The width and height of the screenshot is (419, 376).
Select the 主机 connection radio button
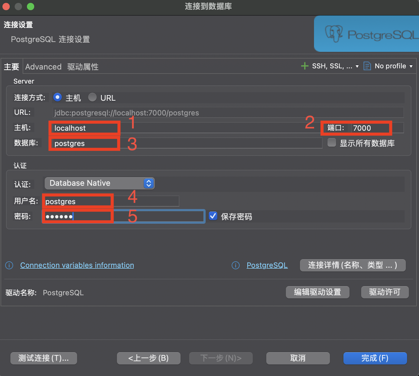pos(58,97)
